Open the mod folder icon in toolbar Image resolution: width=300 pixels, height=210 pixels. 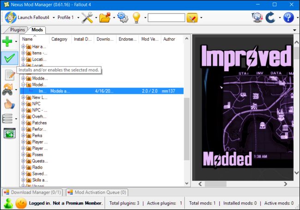[x=105, y=18]
